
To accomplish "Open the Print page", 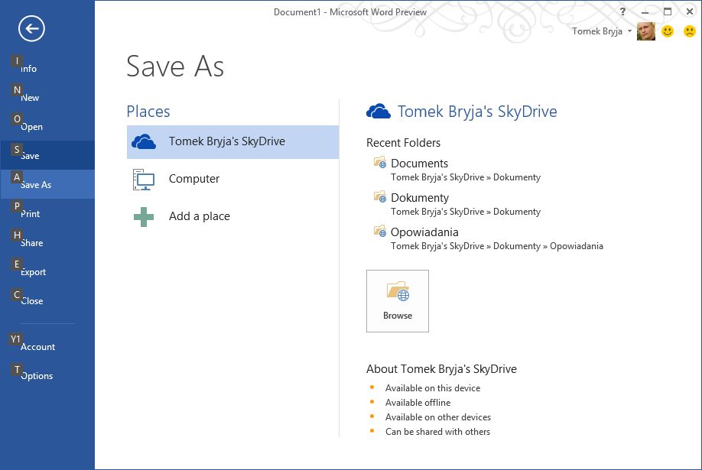I will click(x=47, y=213).
